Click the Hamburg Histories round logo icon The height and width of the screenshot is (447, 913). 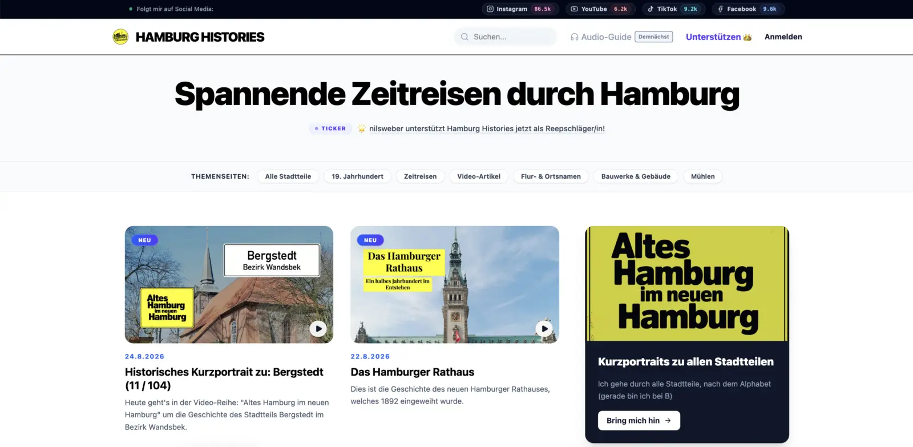click(x=120, y=37)
